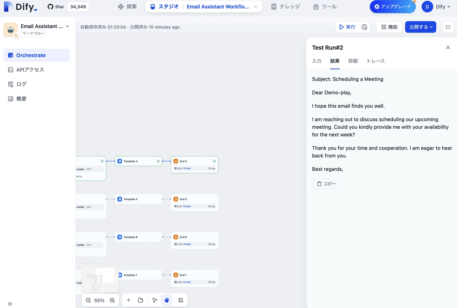Open the GitHub Star link
The height and width of the screenshot is (308, 457).
coord(56,6)
